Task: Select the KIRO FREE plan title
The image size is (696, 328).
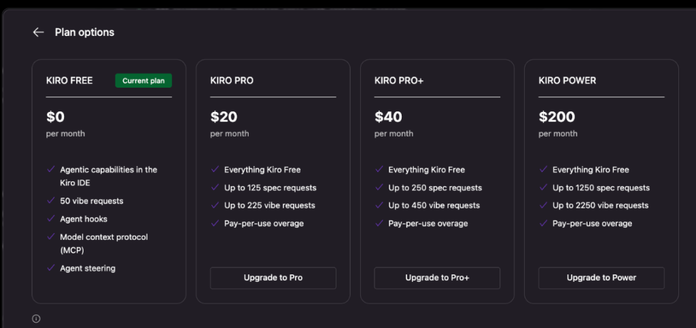Action: [x=69, y=81]
